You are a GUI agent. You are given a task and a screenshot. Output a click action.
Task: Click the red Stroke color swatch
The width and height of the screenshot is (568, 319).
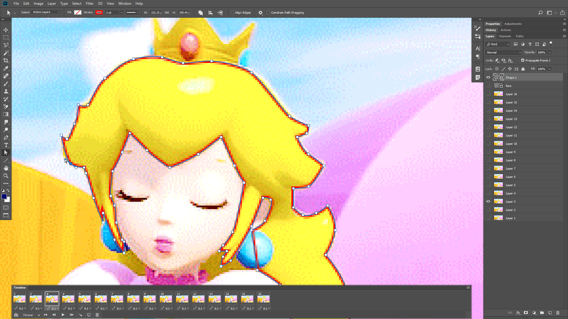click(99, 12)
